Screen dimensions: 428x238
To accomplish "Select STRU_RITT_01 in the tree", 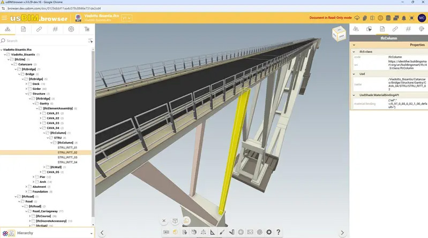I will (67, 148).
